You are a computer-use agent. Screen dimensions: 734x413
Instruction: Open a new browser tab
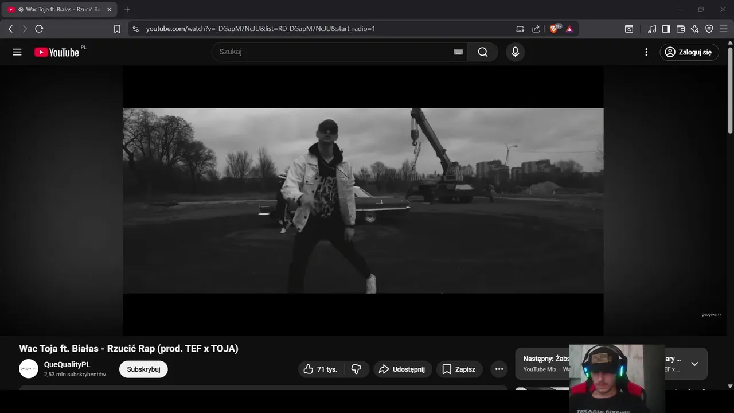(127, 10)
